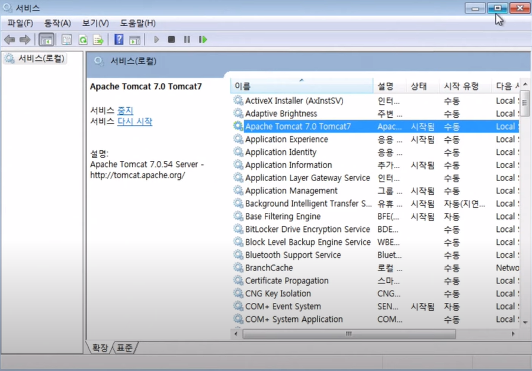532x371 pixels.
Task: Click SEN... description cell
Action: pyautogui.click(x=388, y=307)
